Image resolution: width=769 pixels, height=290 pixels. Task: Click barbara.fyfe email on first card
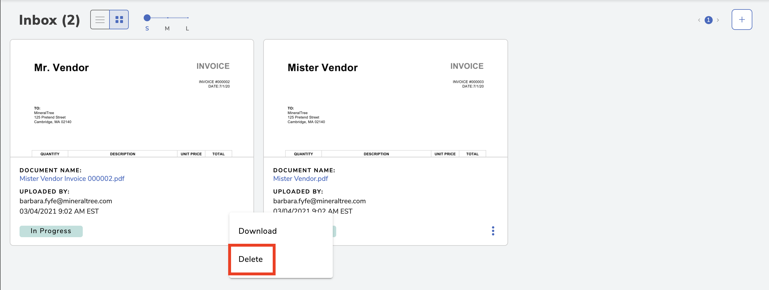[66, 201]
